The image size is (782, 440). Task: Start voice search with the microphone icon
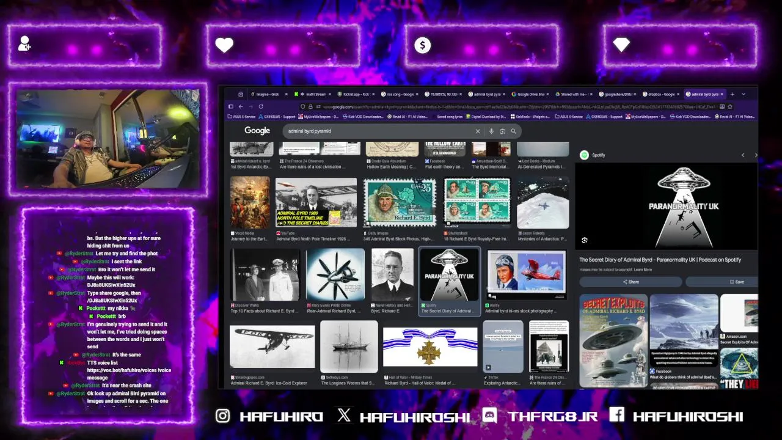[x=491, y=131]
